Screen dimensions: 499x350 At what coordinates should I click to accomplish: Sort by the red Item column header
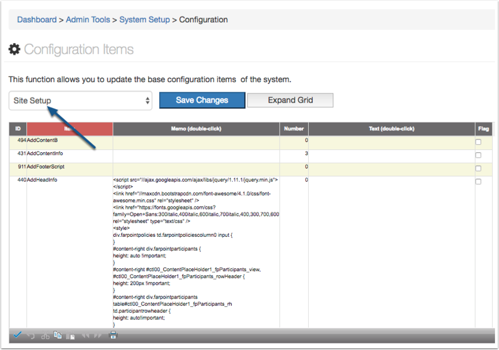coord(69,129)
